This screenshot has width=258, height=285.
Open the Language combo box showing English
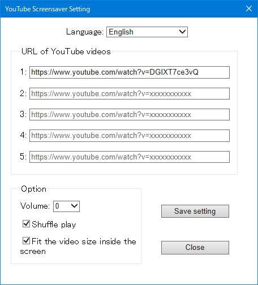pyautogui.click(x=147, y=32)
